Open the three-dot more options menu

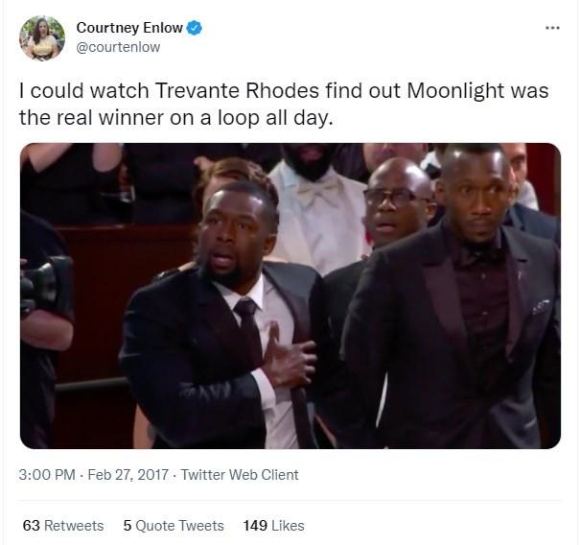coord(552,28)
